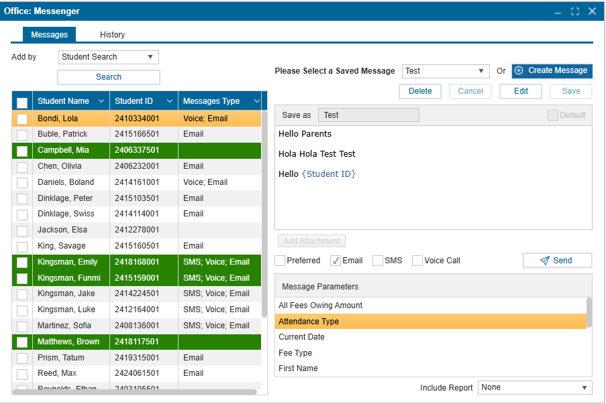Click the Message Parameters list scrollbar
Viewport: 606px width, 404px height.
(589, 314)
